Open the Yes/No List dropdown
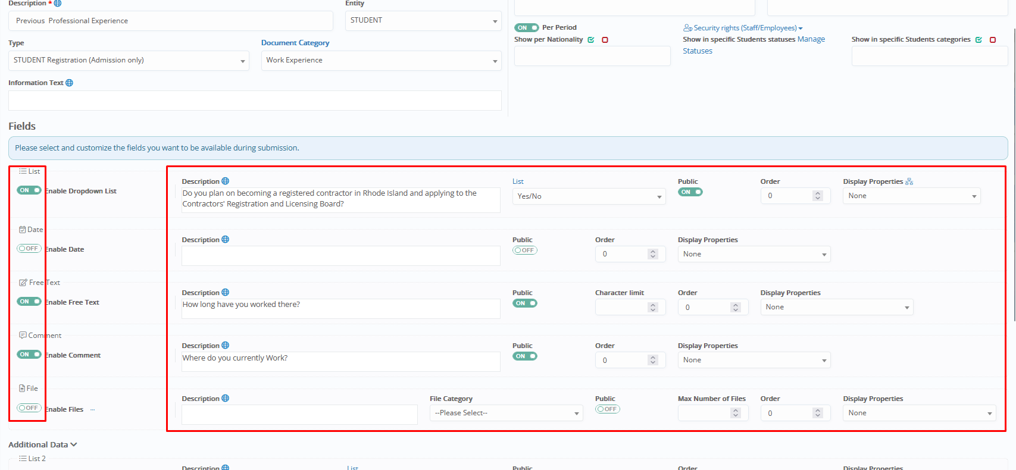1016x470 pixels. click(x=589, y=196)
